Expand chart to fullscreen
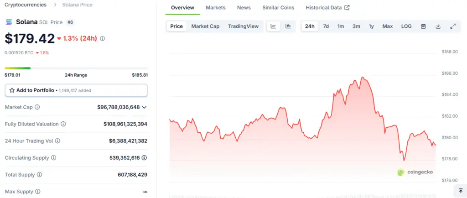The height and width of the screenshot is (198, 467). [x=453, y=26]
